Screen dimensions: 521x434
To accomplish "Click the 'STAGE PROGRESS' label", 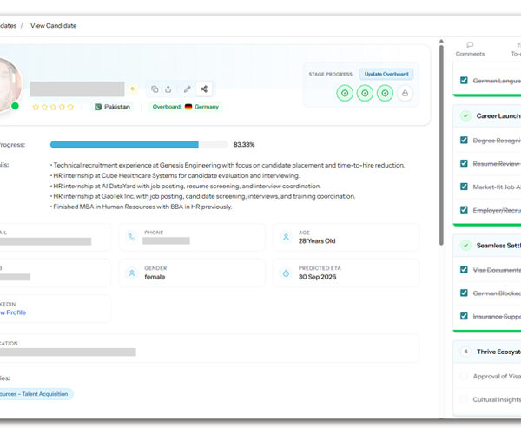I will point(330,74).
